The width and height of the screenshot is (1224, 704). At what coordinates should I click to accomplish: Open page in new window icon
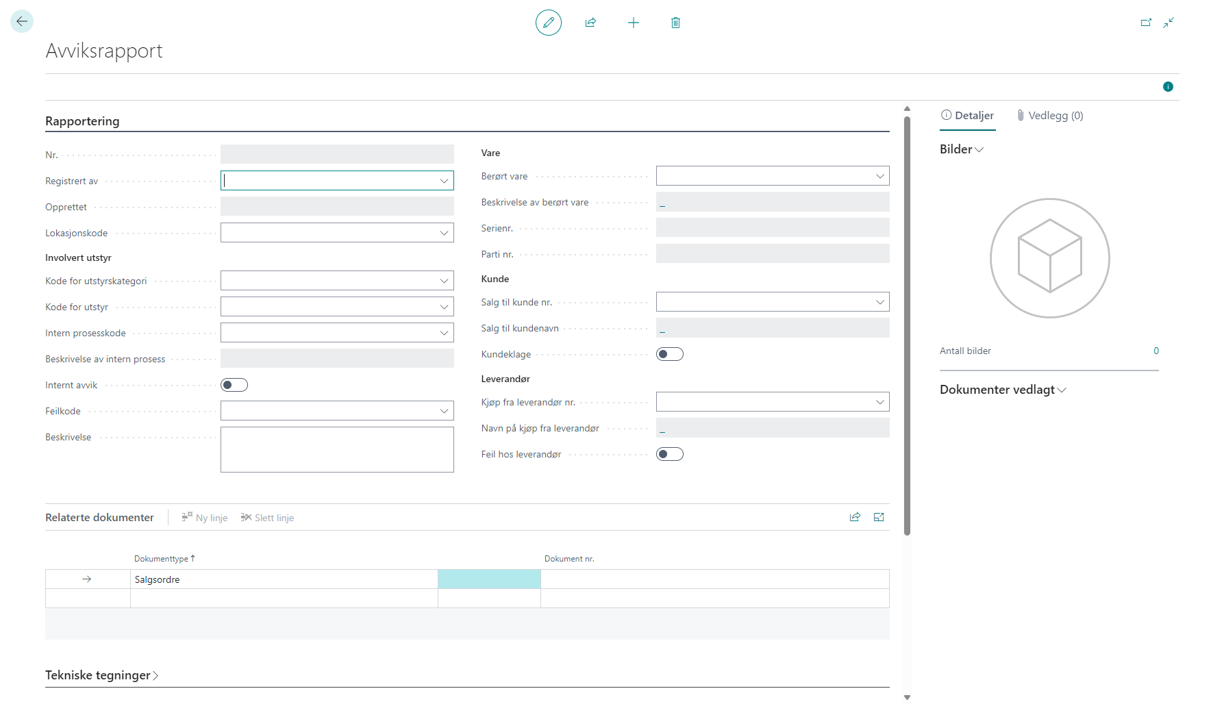(1146, 23)
